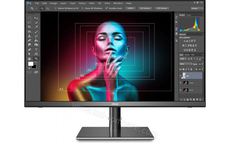The height and width of the screenshot is (143, 230).
Task: Open the Fill slider arrow
Action: [202, 69]
